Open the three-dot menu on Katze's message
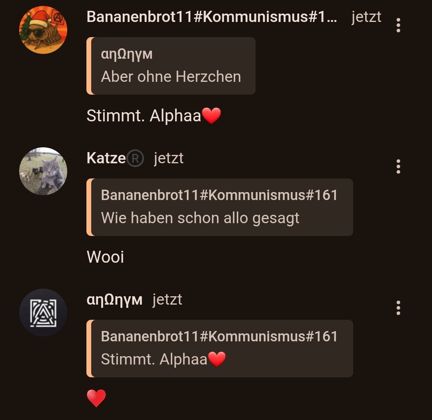The image size is (432, 420). tap(398, 166)
